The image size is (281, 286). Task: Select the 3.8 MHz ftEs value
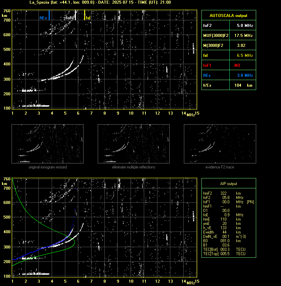tap(245, 75)
